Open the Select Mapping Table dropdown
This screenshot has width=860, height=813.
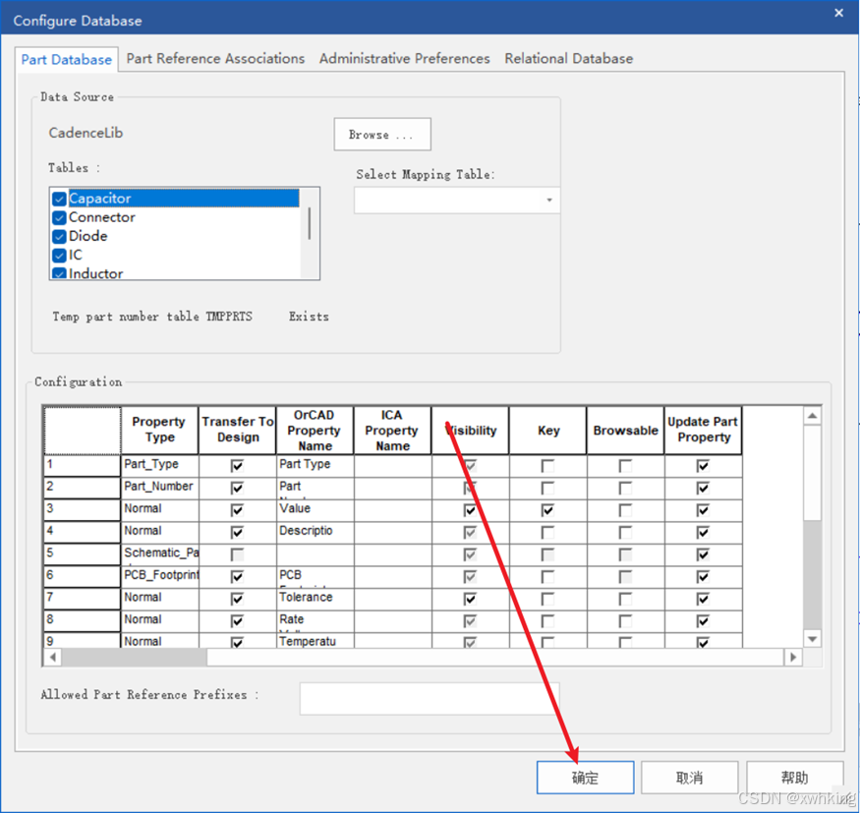457,201
